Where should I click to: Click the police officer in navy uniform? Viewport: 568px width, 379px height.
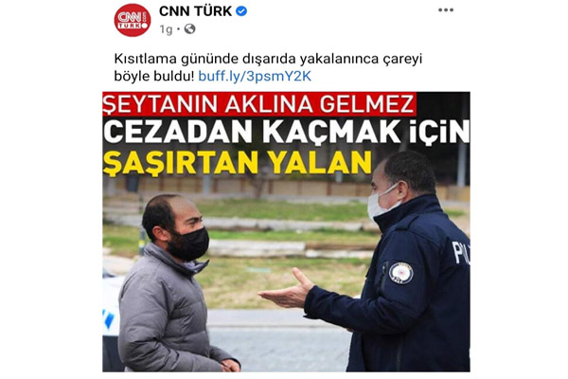[387, 262]
